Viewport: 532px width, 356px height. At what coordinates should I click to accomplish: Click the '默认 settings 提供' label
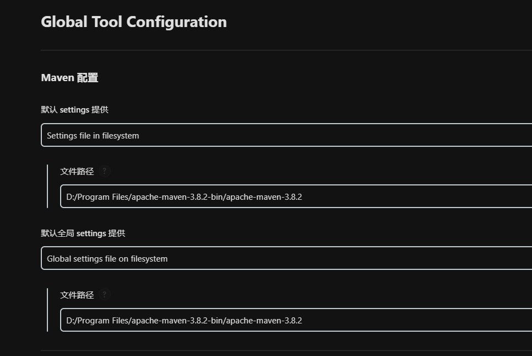(x=74, y=110)
